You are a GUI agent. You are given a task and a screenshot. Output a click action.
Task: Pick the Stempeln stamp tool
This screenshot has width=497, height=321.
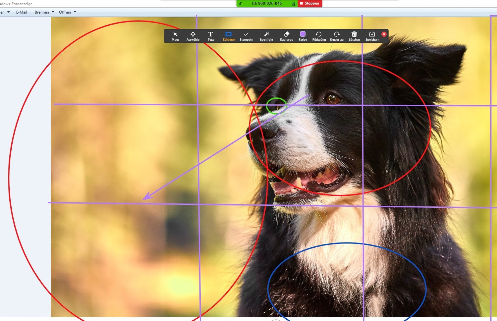click(x=246, y=36)
